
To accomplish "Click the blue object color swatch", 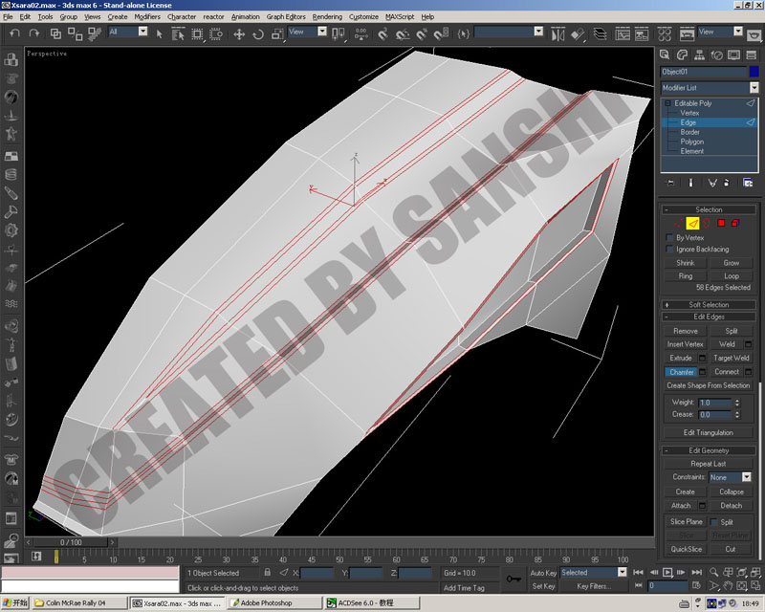I will [754, 72].
